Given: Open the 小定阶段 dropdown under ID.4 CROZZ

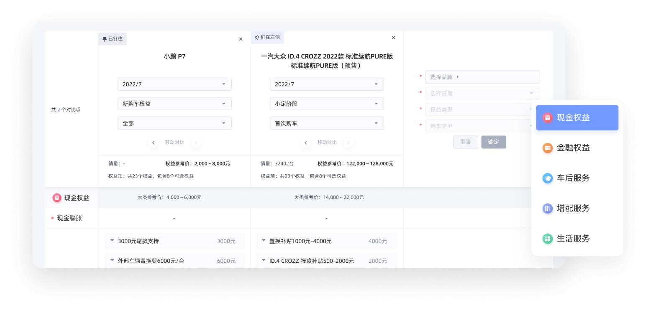Looking at the screenshot, I should pos(327,104).
